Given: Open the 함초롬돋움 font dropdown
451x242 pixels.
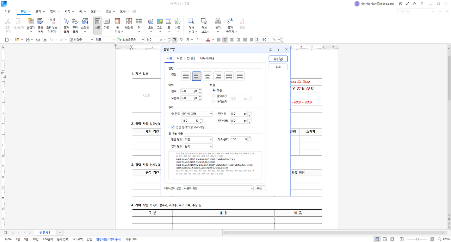Looking at the screenshot, I should [131, 40].
